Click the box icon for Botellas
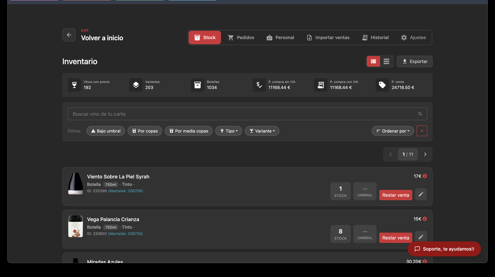495x277 pixels. point(198,85)
